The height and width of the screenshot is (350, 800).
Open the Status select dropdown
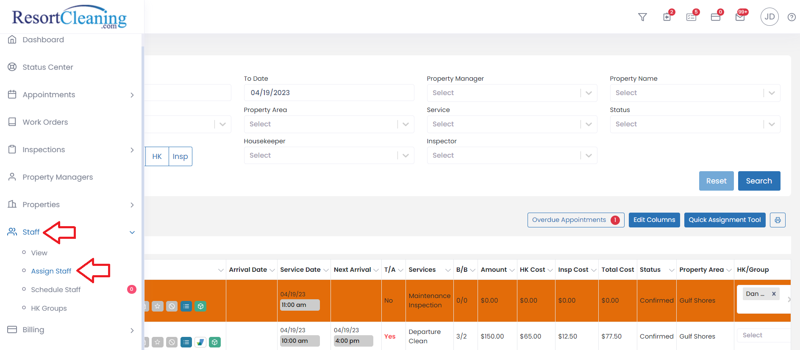[x=694, y=124]
